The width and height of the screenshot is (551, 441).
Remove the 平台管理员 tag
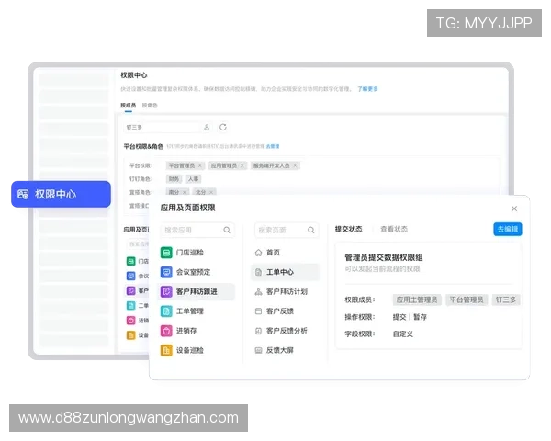coord(200,165)
